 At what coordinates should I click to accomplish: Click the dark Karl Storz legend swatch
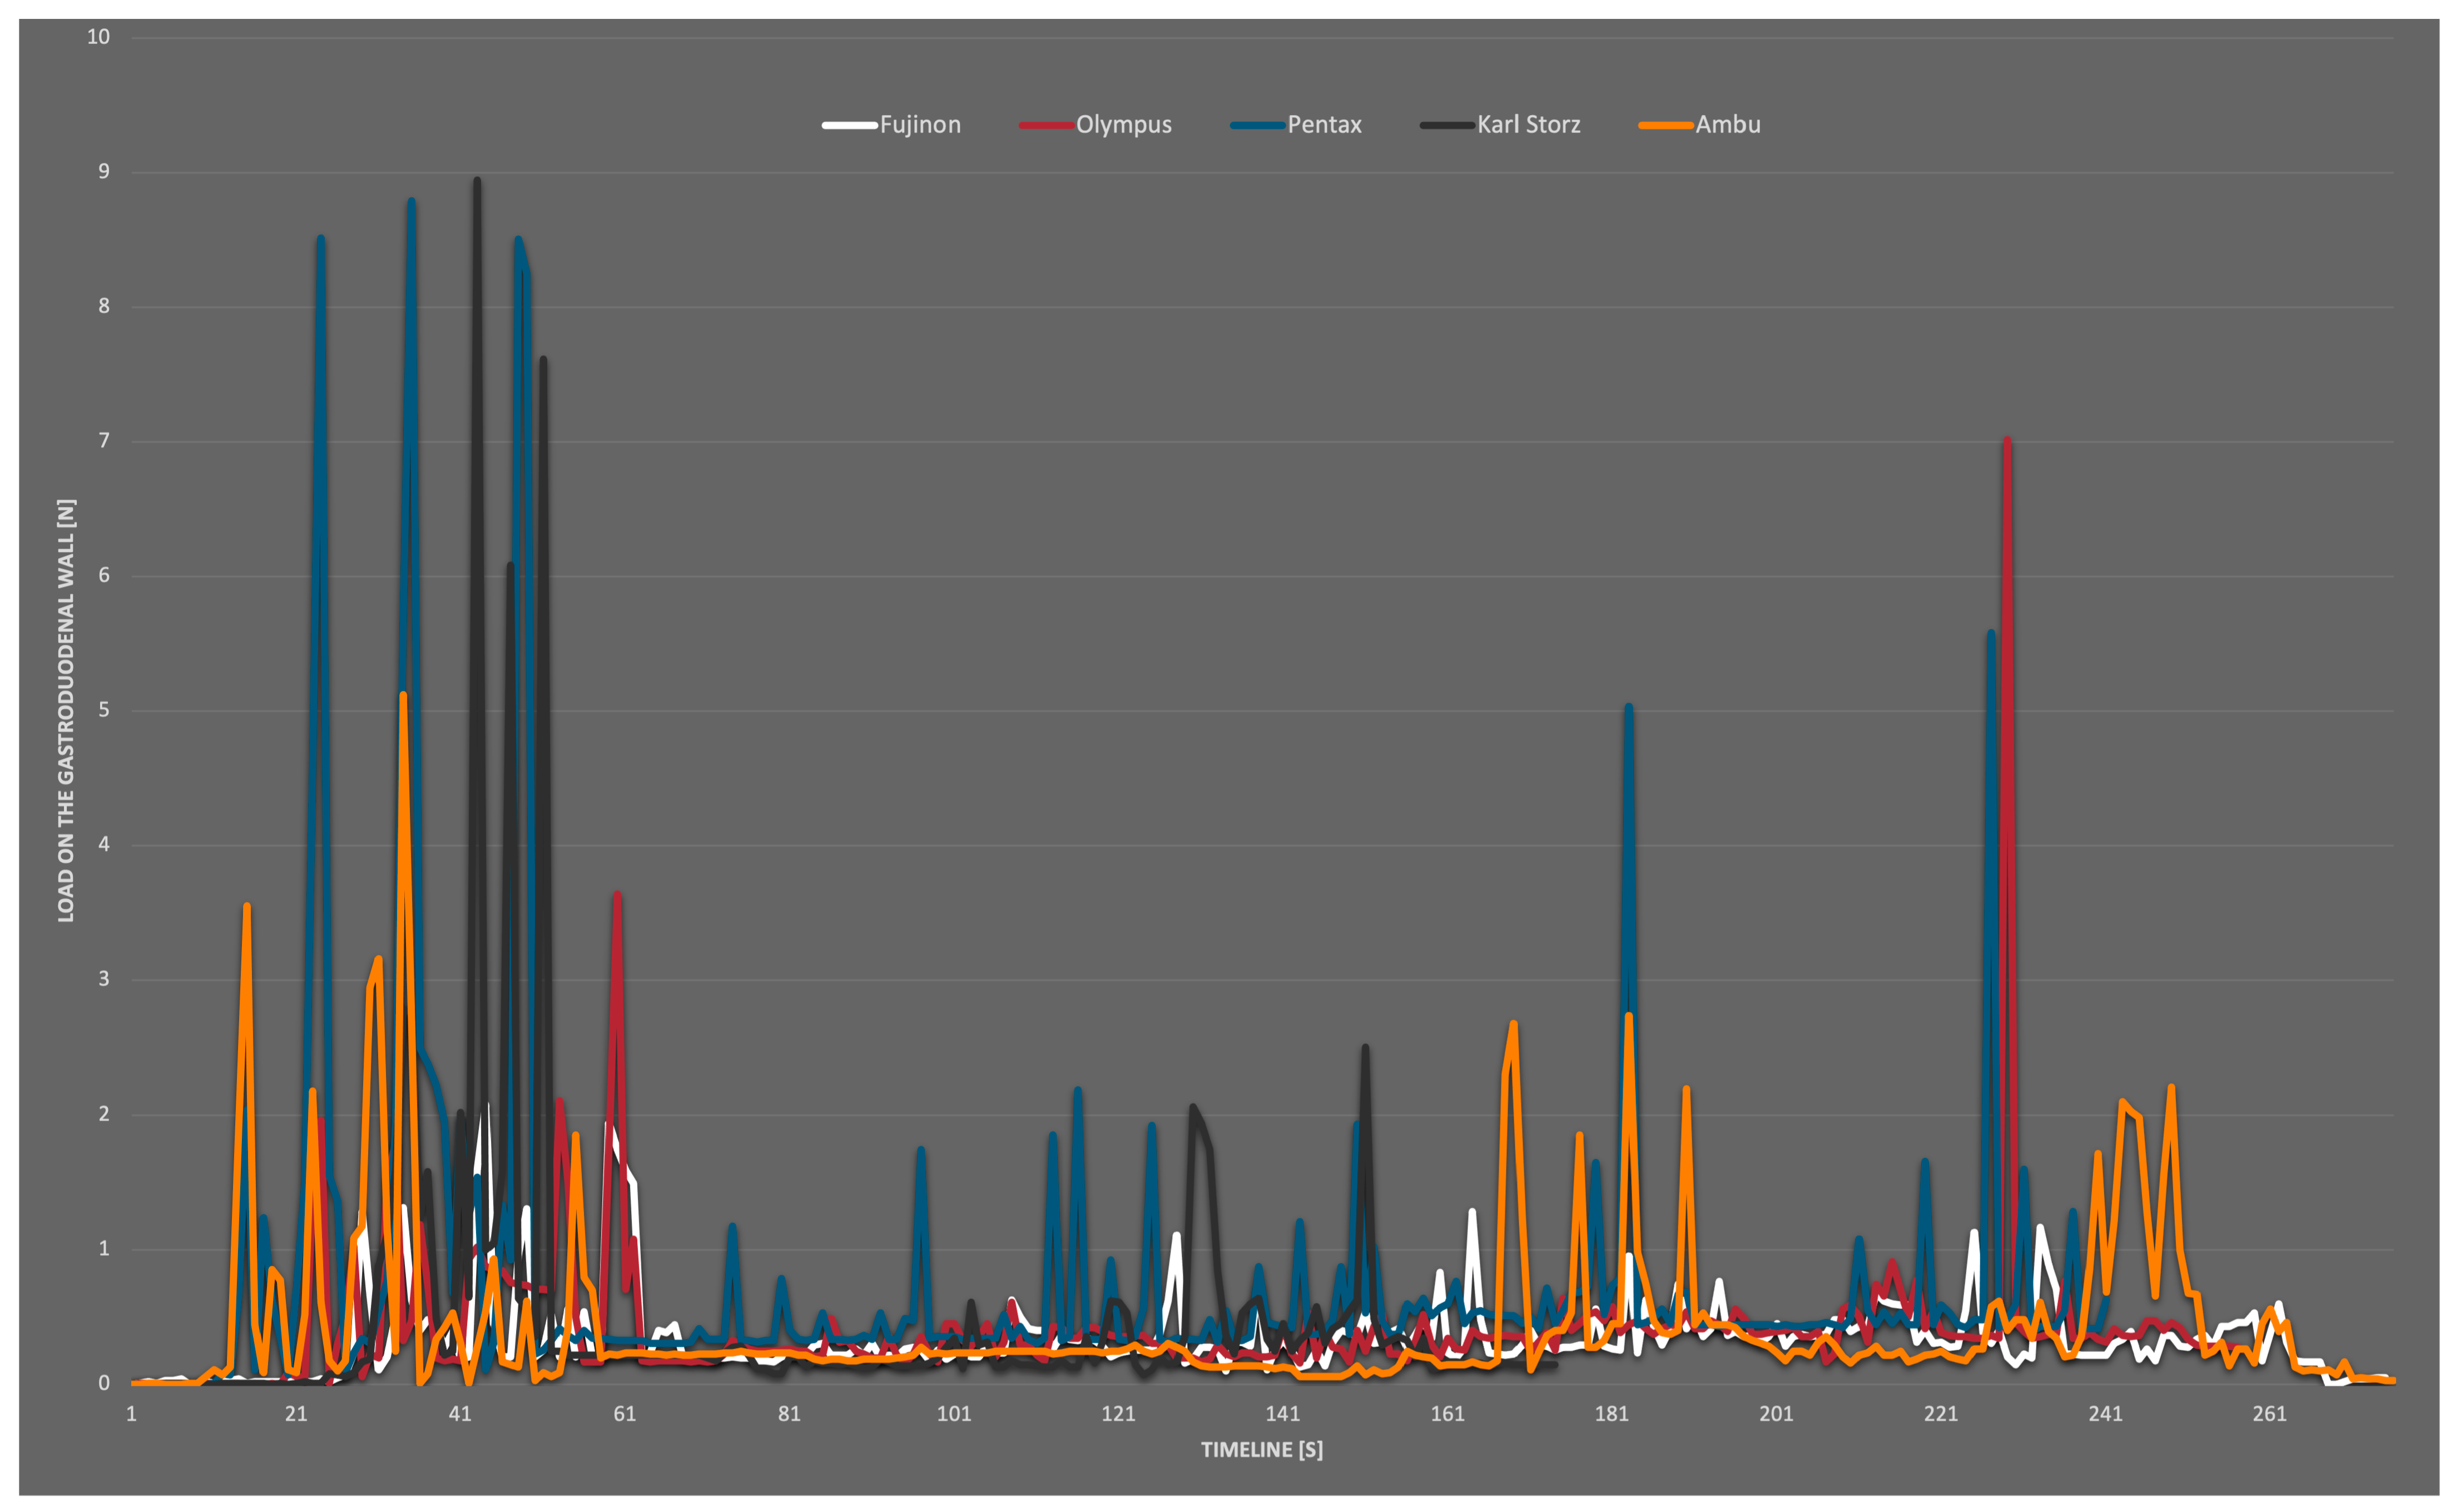point(1446,126)
